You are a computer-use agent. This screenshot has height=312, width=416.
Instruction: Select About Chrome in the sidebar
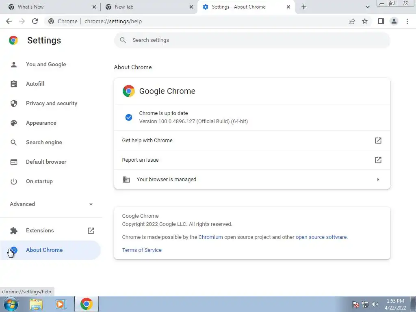pyautogui.click(x=50, y=250)
